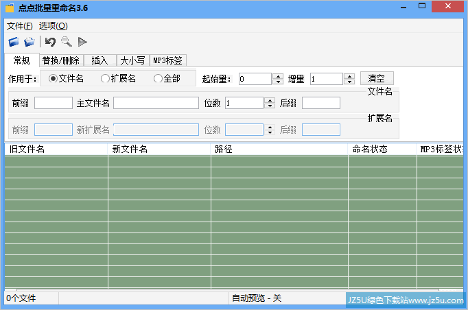Click the 路径 column header
The width and height of the screenshot is (468, 310).
tap(279, 150)
